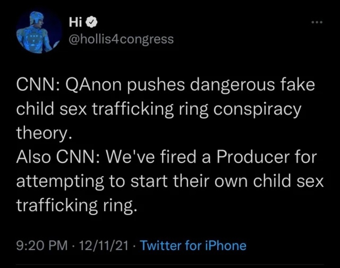Open the "Twitter for iPhone" source link
This screenshot has width=340, height=268.
193,246
